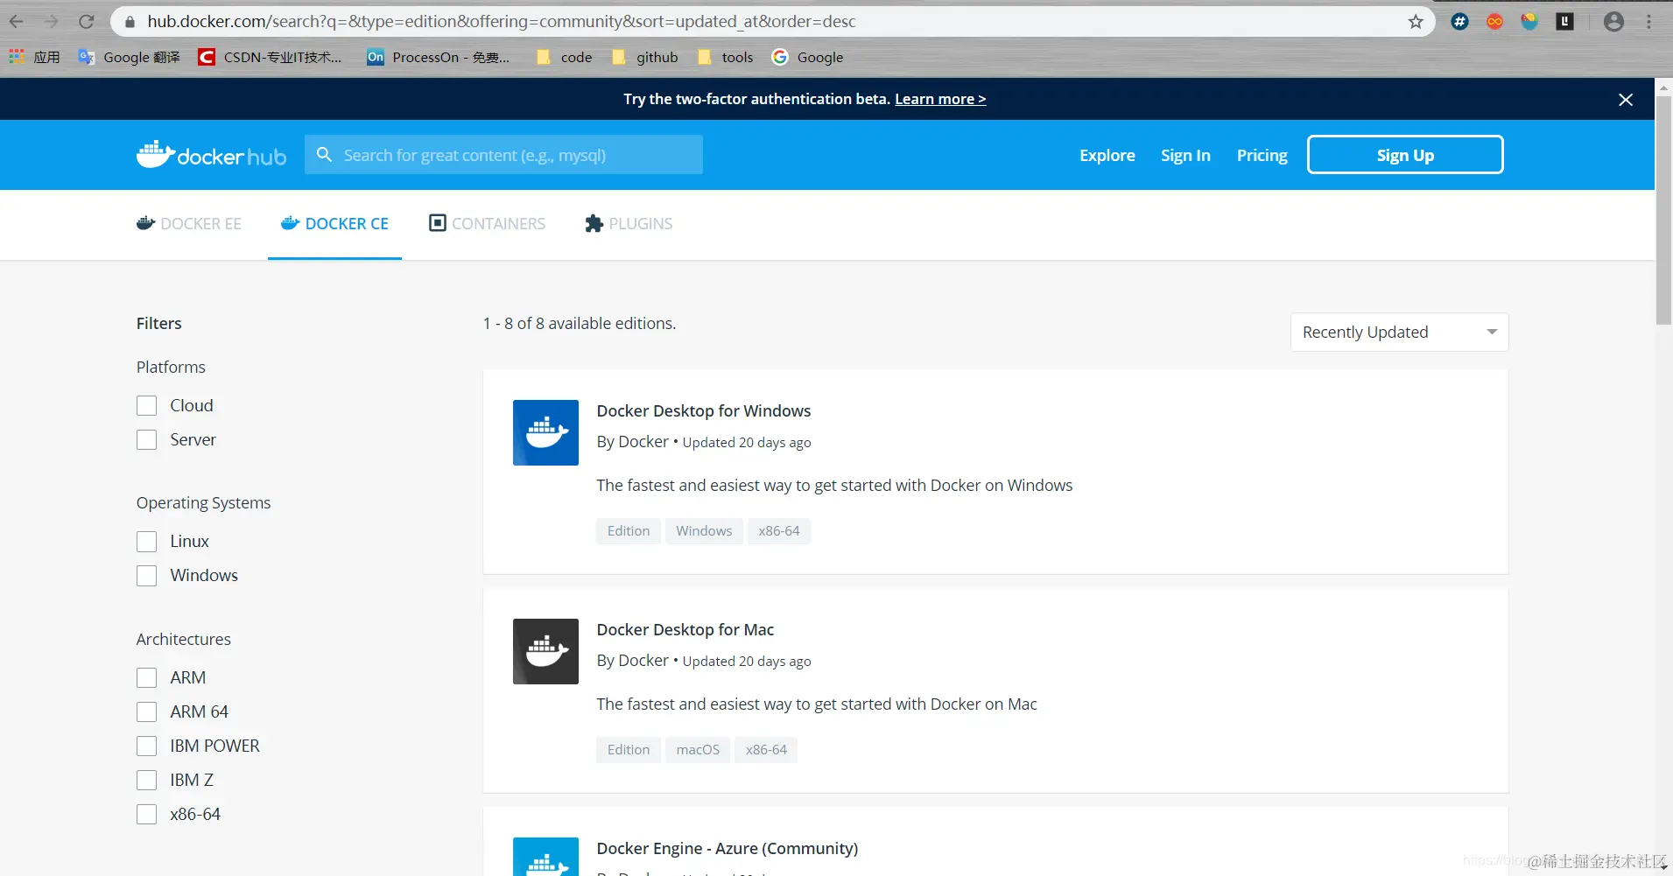The image size is (1673, 876).
Task: Bookmark this page with the star icon
Action: tap(1416, 22)
